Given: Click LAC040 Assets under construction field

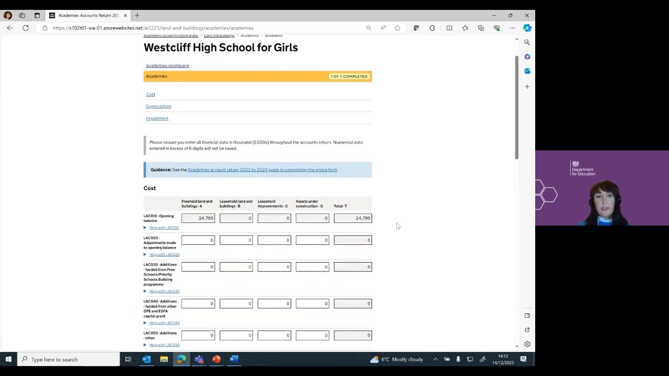Looking at the screenshot, I should 313,303.
